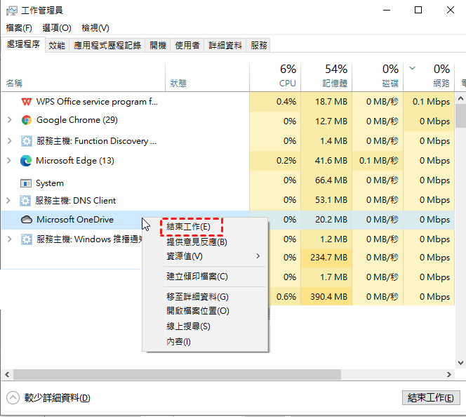
Task: Open the 檔案(F) menu
Action: coord(19,28)
